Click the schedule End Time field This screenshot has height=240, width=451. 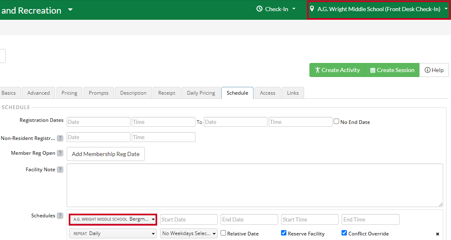coord(370,219)
